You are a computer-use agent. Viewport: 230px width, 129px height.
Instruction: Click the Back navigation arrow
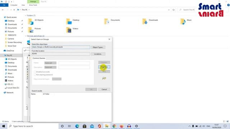click(3, 10)
